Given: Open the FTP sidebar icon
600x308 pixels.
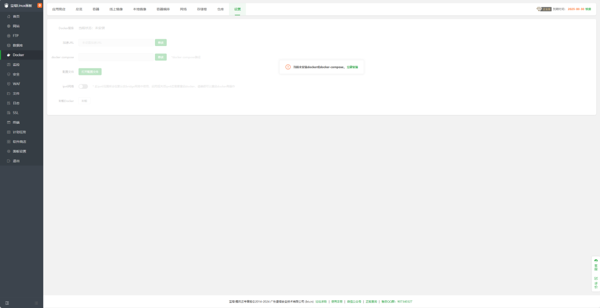Looking at the screenshot, I should point(9,36).
